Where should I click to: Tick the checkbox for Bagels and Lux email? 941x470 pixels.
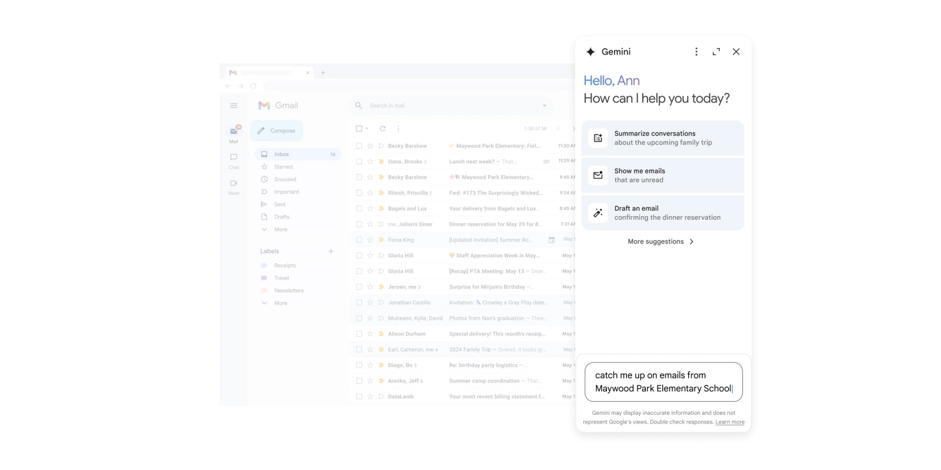[359, 209]
